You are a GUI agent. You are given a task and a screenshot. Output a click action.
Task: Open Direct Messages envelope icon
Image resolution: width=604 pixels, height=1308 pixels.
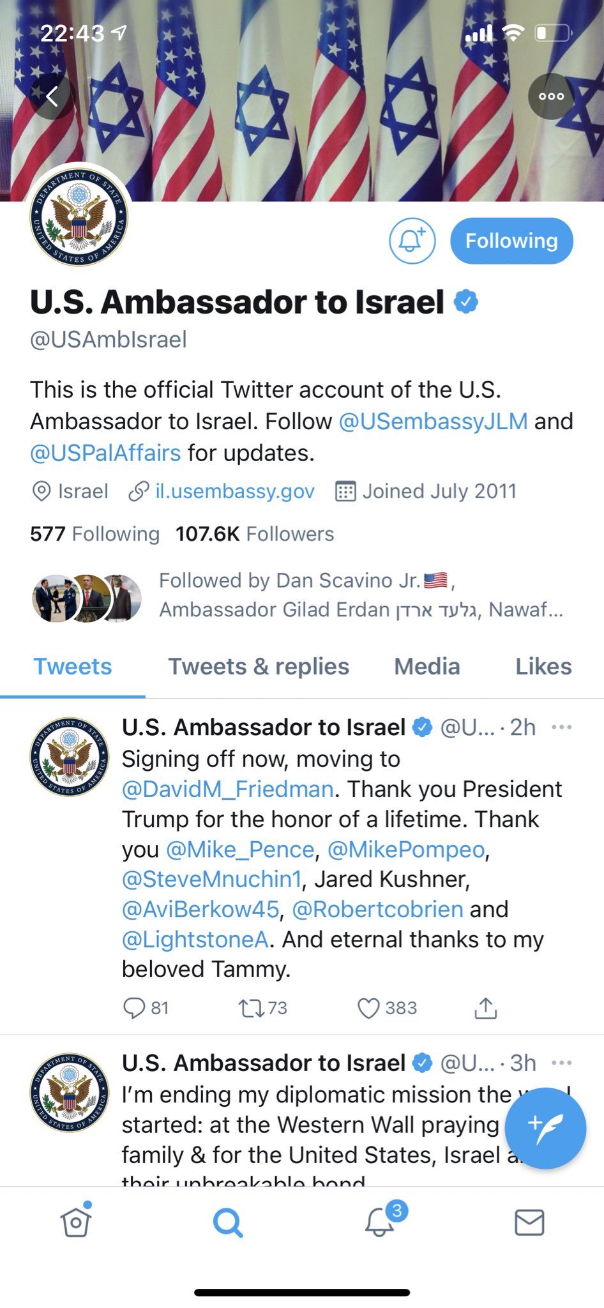(x=529, y=1222)
